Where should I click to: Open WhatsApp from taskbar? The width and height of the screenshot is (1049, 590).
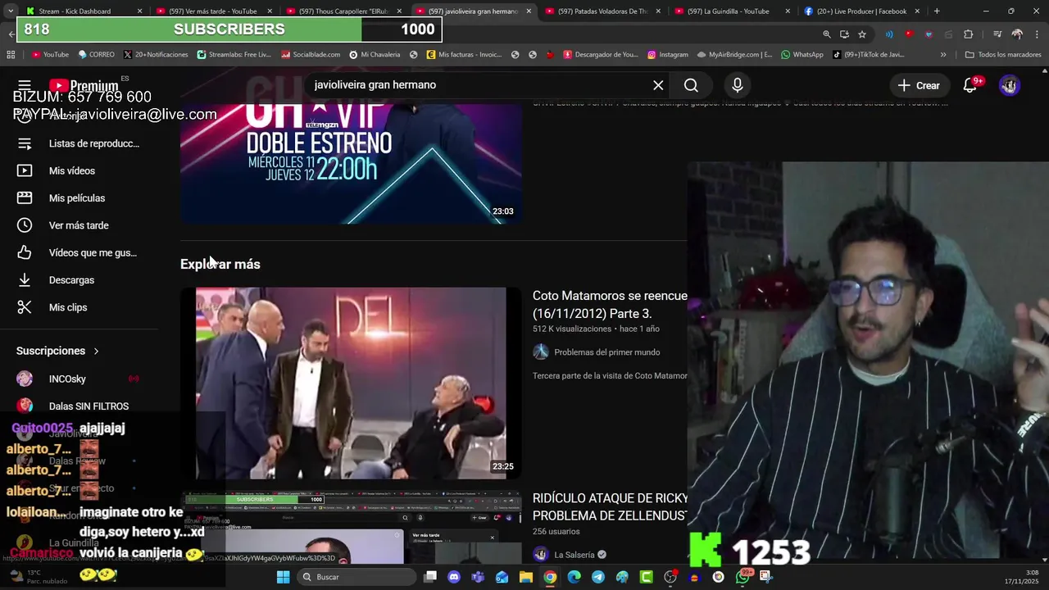coord(742,577)
